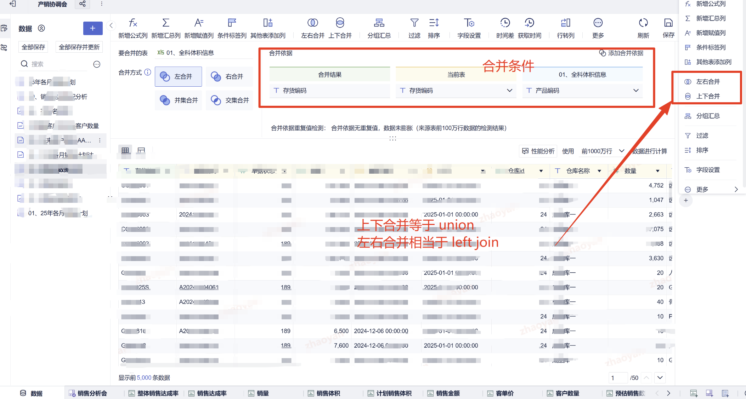Click the chart-edit icon in the left rail

coord(4,28)
